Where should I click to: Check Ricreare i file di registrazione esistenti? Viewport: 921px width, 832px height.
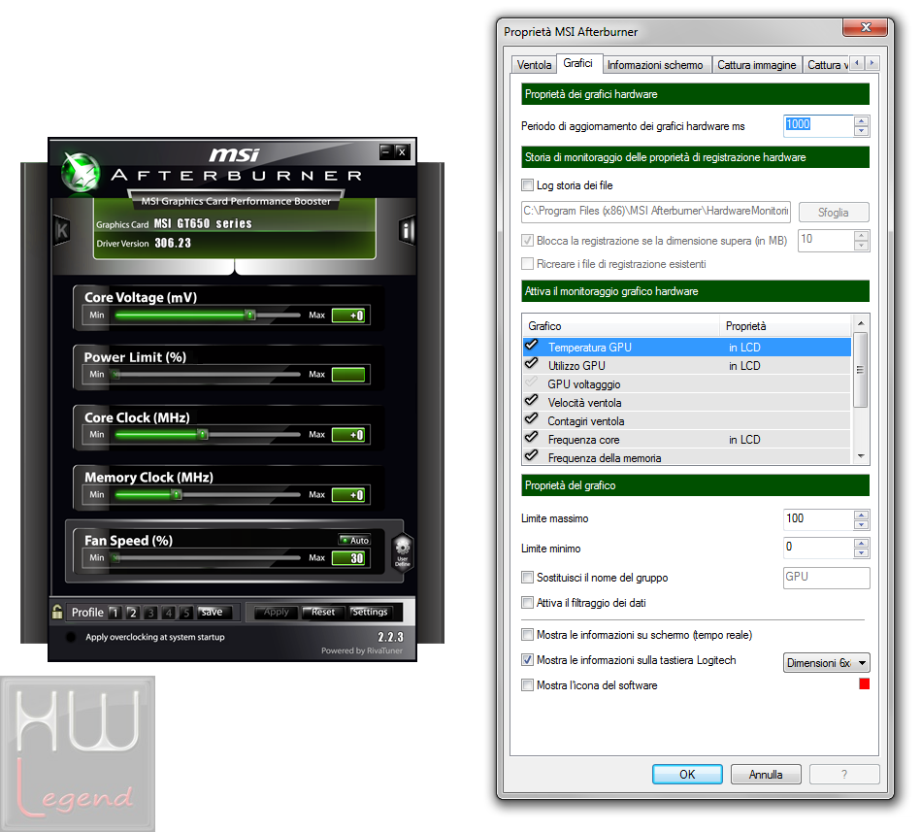[x=527, y=264]
